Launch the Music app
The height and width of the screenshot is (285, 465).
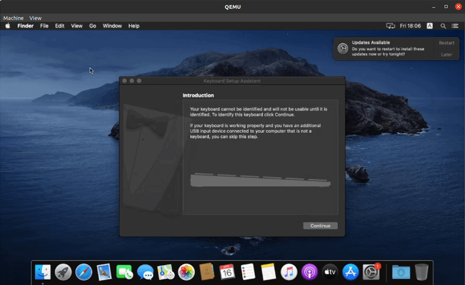click(289, 272)
